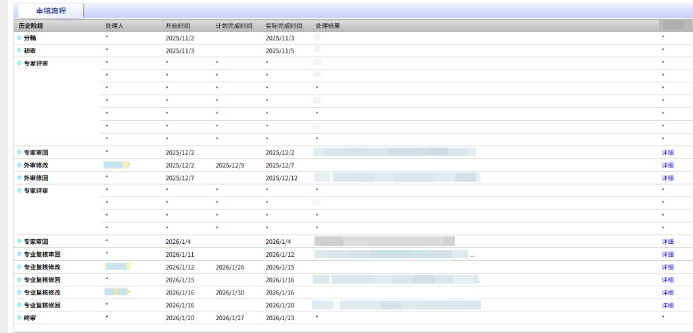Click the round icon next to 终审
Image resolution: width=693 pixels, height=333 pixels.
tap(20, 317)
